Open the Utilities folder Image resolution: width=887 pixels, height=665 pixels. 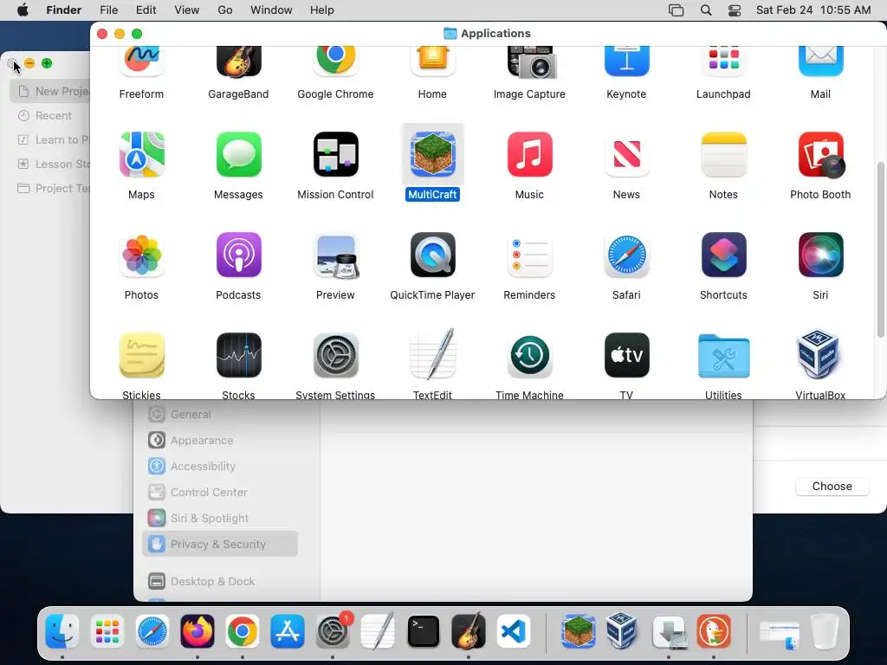coord(723,356)
